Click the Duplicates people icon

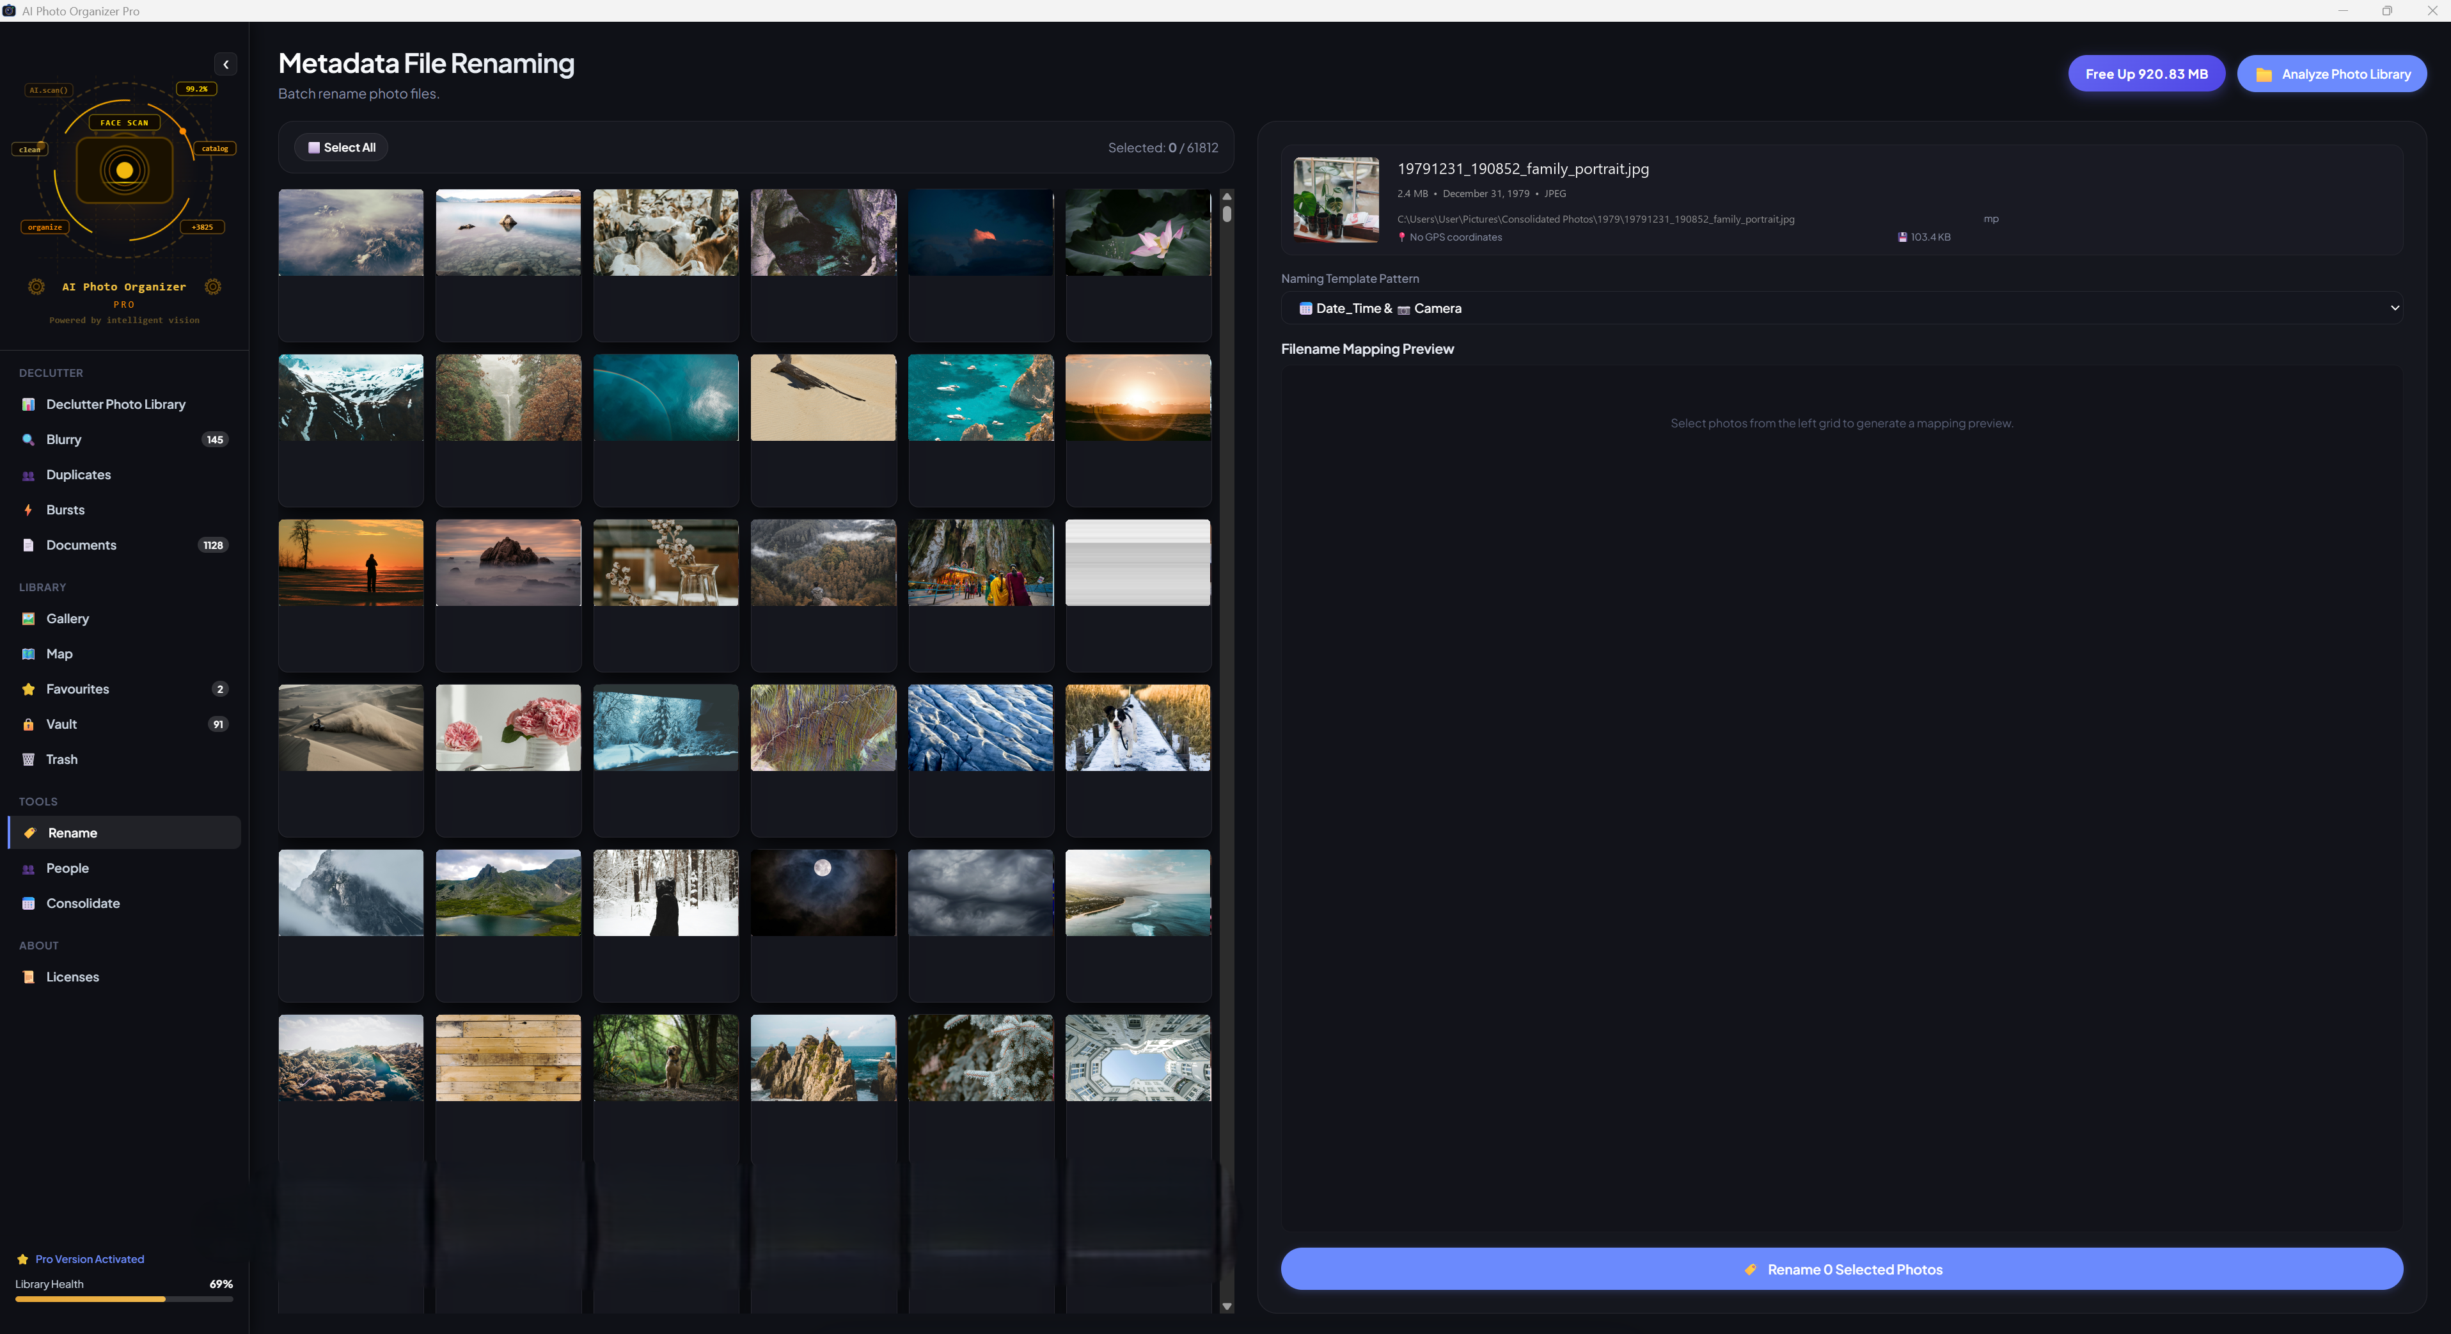pos(29,475)
